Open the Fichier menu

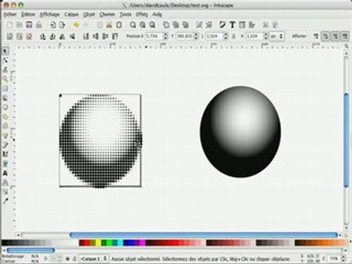pos(10,15)
